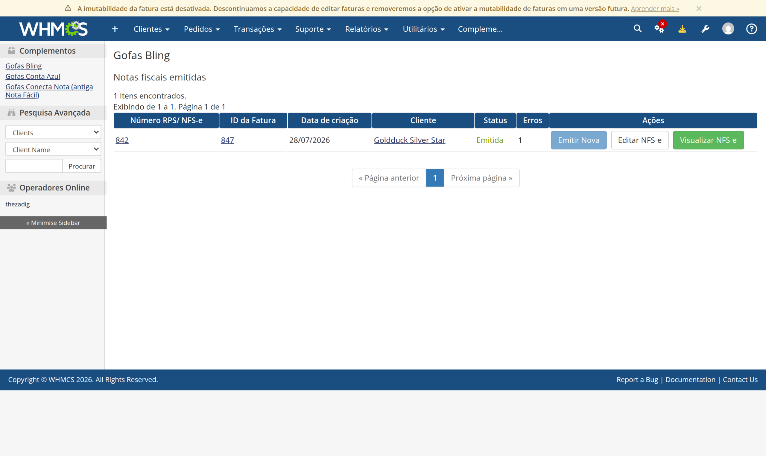The width and height of the screenshot is (766, 456).
Task: Open the Gofas Conta Azul link
Action: coord(33,76)
